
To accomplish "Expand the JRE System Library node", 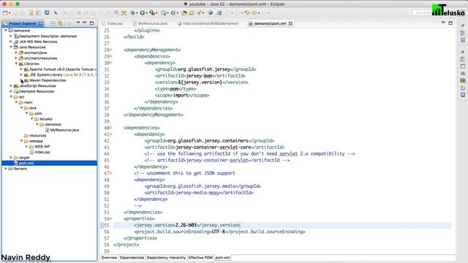I will coord(21,75).
